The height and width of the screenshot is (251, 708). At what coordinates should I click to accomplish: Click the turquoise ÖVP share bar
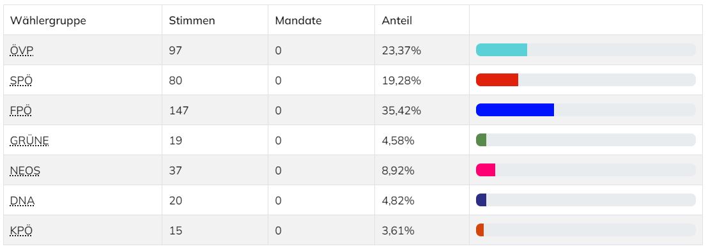(502, 50)
